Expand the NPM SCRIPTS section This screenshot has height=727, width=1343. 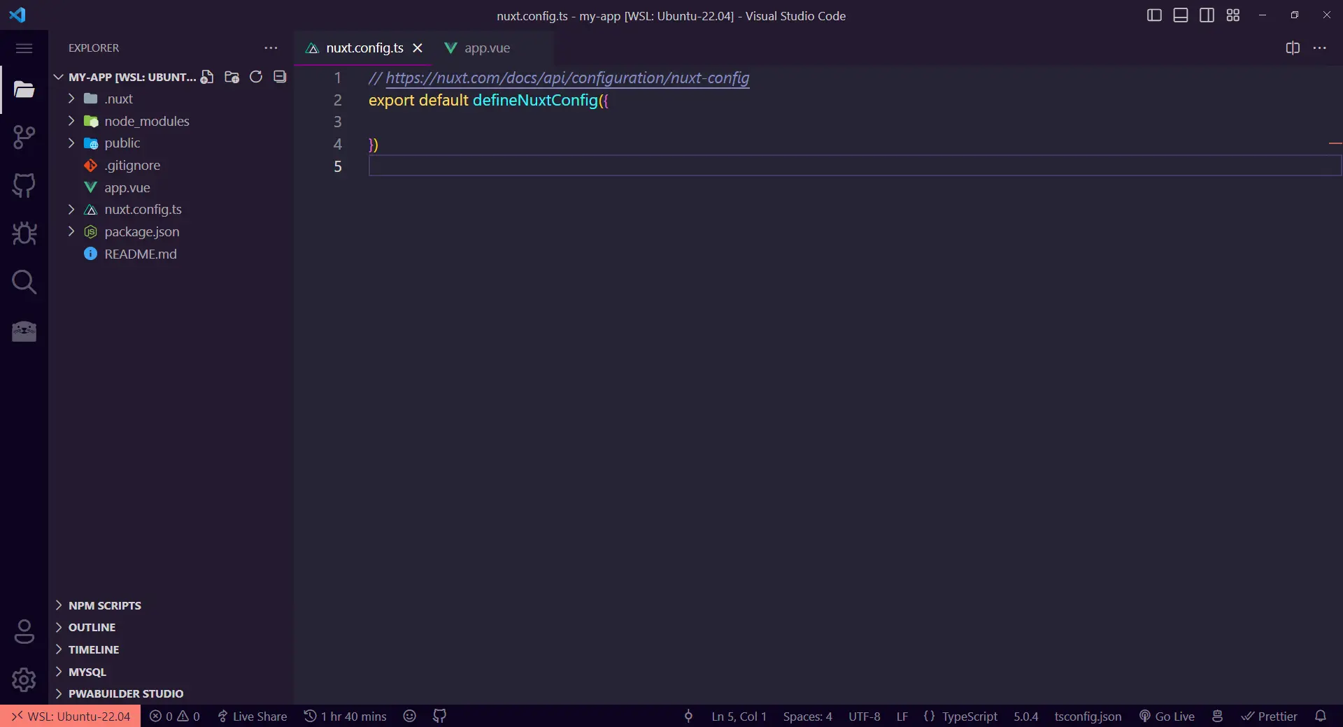click(x=104, y=605)
